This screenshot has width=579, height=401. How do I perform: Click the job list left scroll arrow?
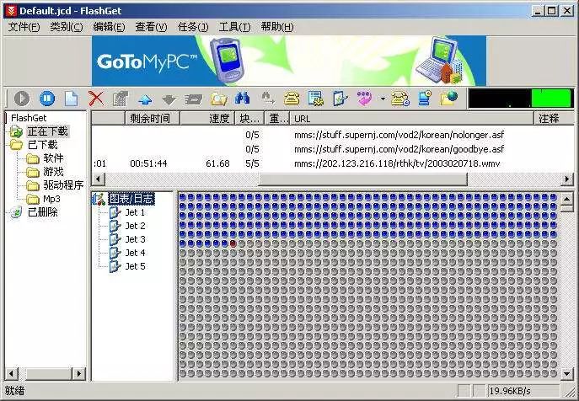[x=98, y=179]
